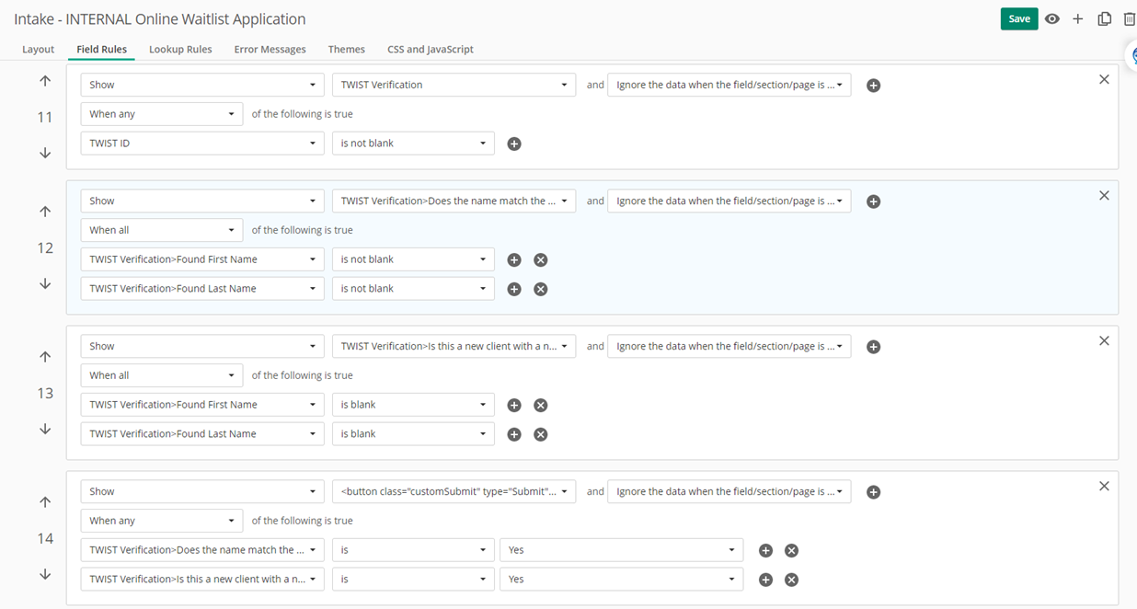The width and height of the screenshot is (1137, 609).
Task: Add condition after rule 14 new client row
Action: pos(765,580)
